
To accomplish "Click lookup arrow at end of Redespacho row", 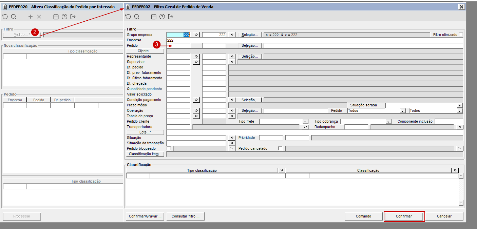I will pyautogui.click(x=460, y=127).
